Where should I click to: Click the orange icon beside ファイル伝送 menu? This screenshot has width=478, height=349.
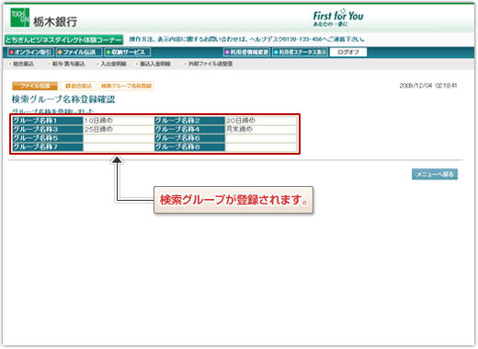click(60, 52)
